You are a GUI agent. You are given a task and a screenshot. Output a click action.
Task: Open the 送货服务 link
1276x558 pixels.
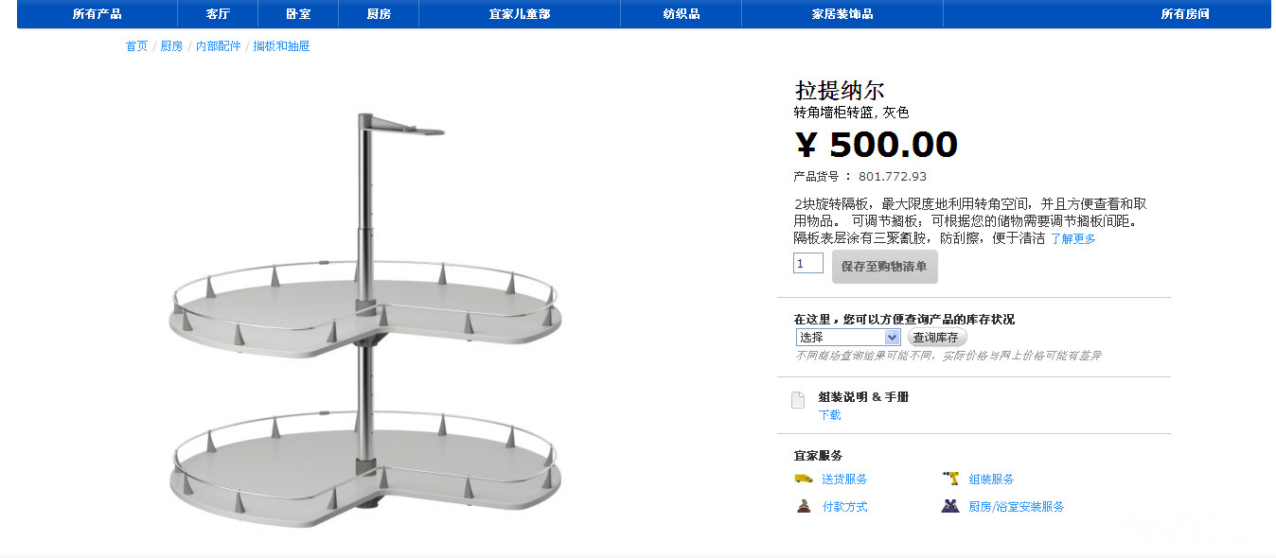[844, 480]
